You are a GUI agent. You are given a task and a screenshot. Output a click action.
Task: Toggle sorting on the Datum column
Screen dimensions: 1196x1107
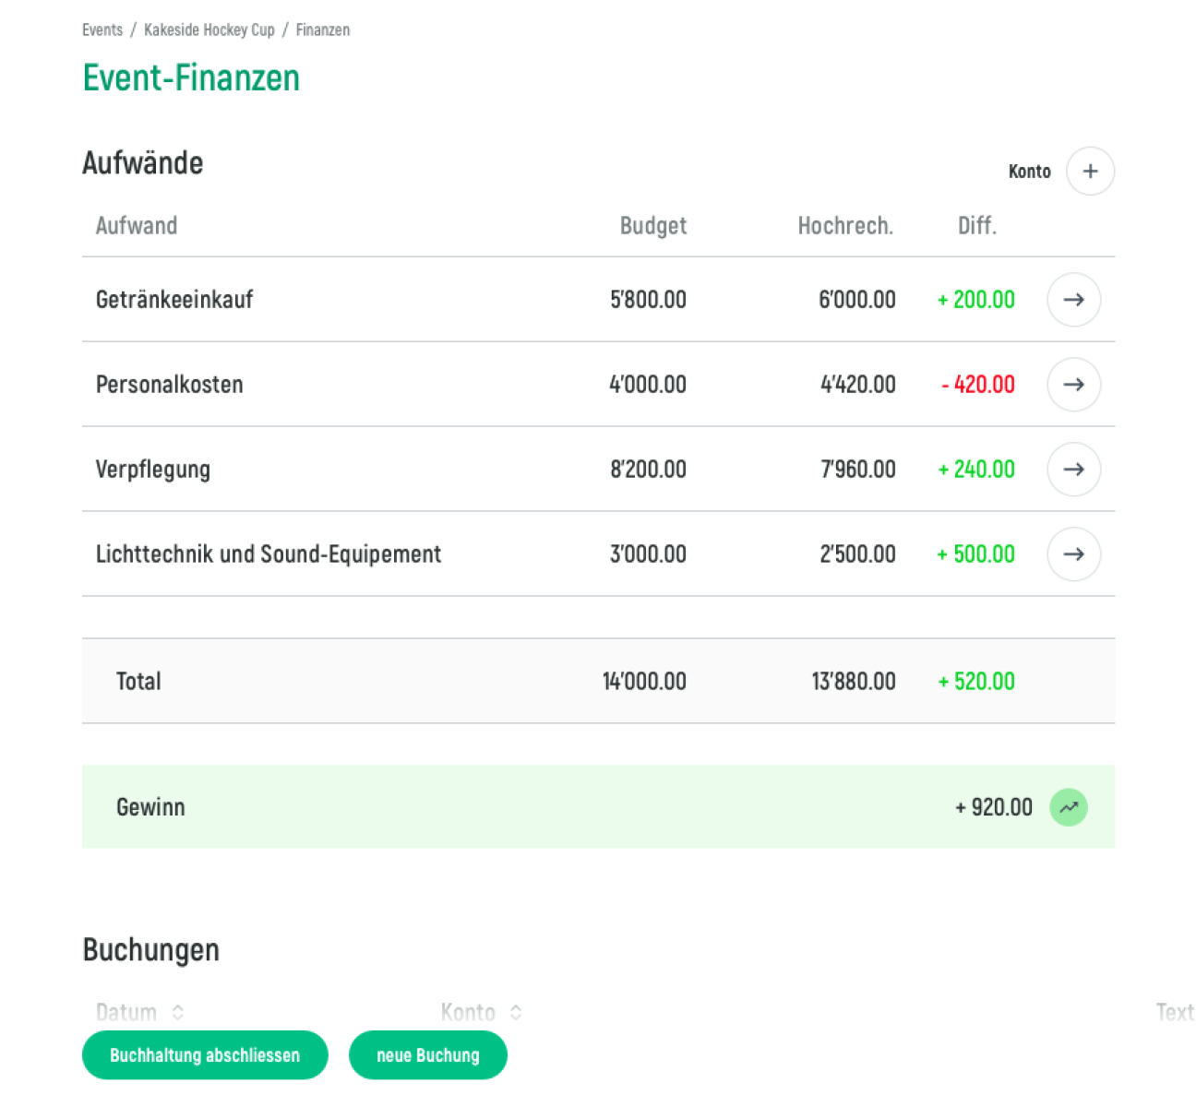(x=178, y=1012)
